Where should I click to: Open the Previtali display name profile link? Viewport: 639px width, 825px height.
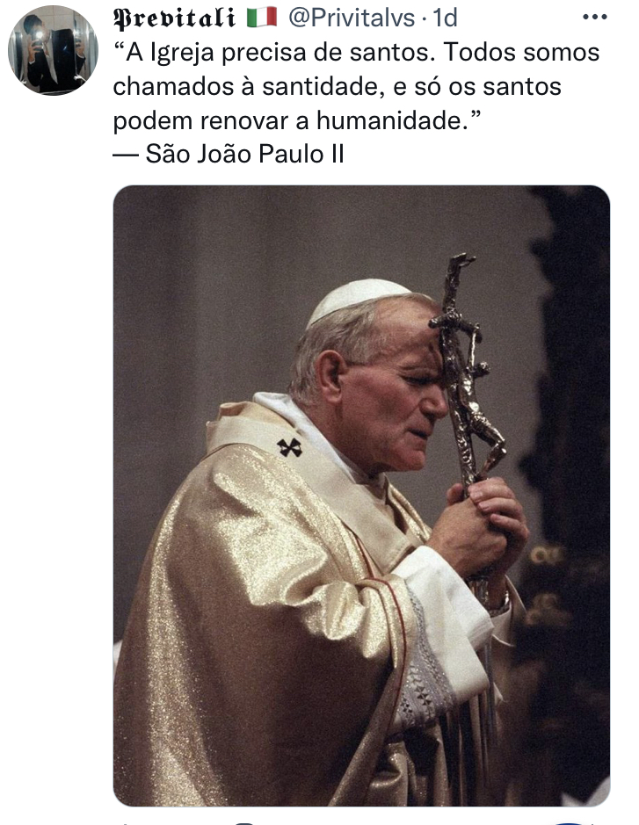point(174,18)
